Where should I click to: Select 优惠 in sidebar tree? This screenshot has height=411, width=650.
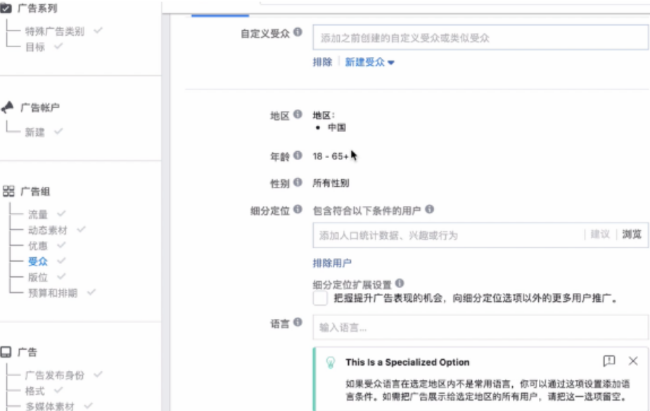[38, 245]
